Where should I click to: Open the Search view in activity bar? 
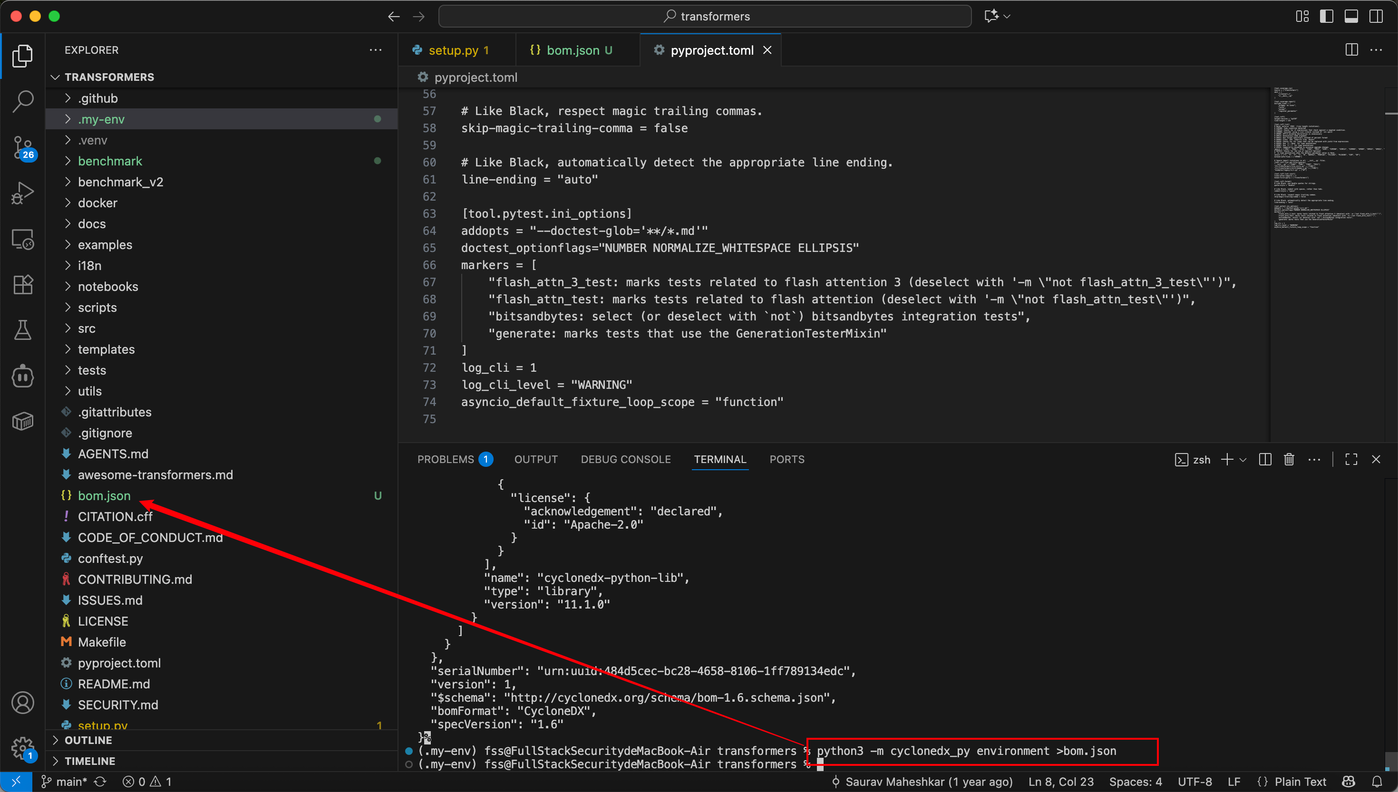click(23, 101)
